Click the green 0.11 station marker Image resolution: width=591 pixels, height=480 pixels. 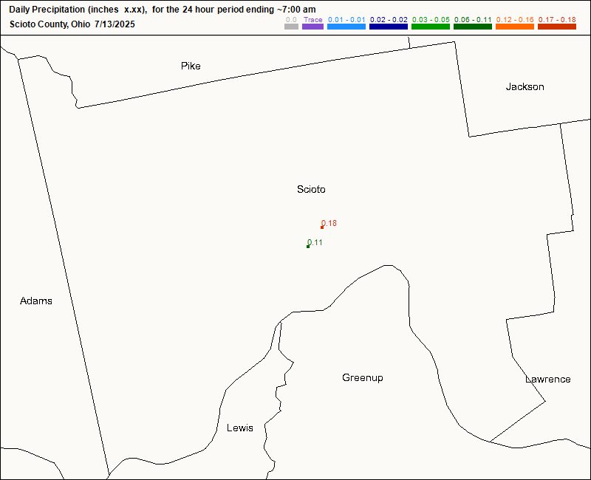pos(308,247)
